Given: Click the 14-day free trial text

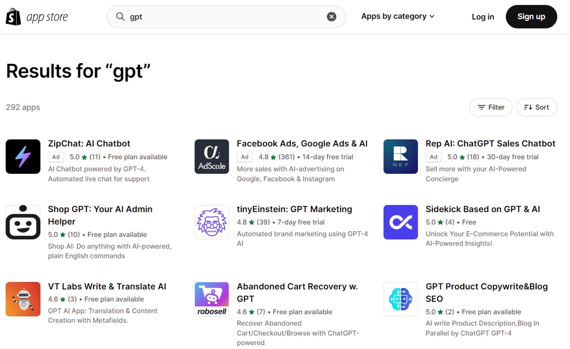Looking at the screenshot, I should pos(328,157).
